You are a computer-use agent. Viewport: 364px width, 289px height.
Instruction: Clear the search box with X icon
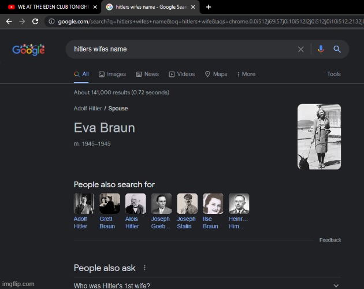[x=300, y=50]
